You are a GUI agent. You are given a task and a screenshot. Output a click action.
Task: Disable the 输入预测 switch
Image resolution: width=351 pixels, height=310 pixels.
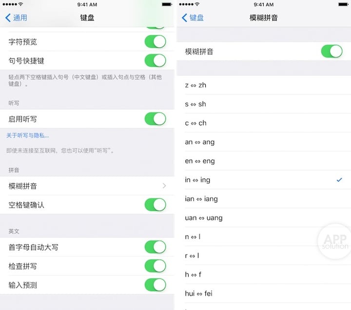156,285
